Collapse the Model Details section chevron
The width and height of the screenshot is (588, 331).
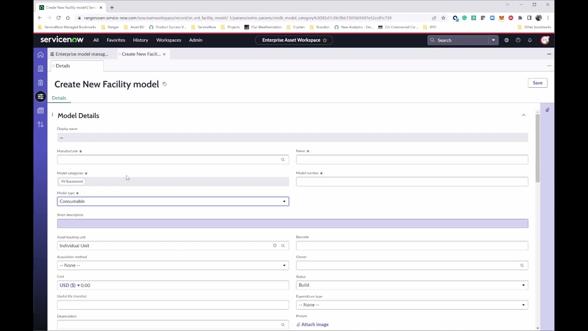[523, 115]
